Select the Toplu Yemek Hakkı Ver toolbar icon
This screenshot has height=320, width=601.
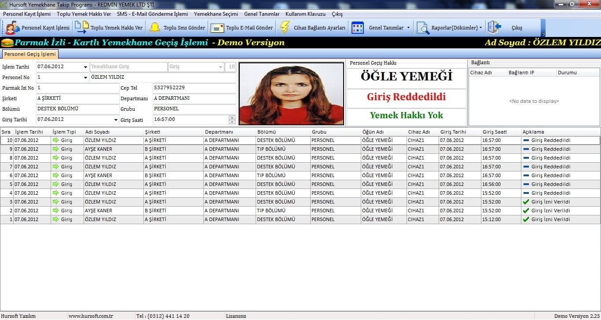click(x=82, y=27)
